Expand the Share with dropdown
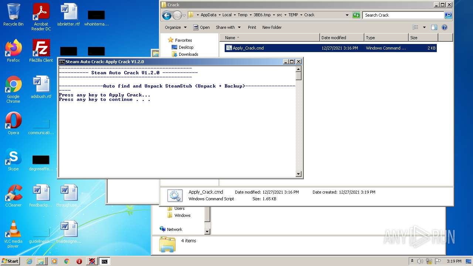The image size is (473, 266). click(228, 27)
